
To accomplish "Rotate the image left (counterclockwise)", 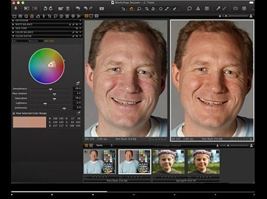I will pyautogui.click(x=45, y=8).
